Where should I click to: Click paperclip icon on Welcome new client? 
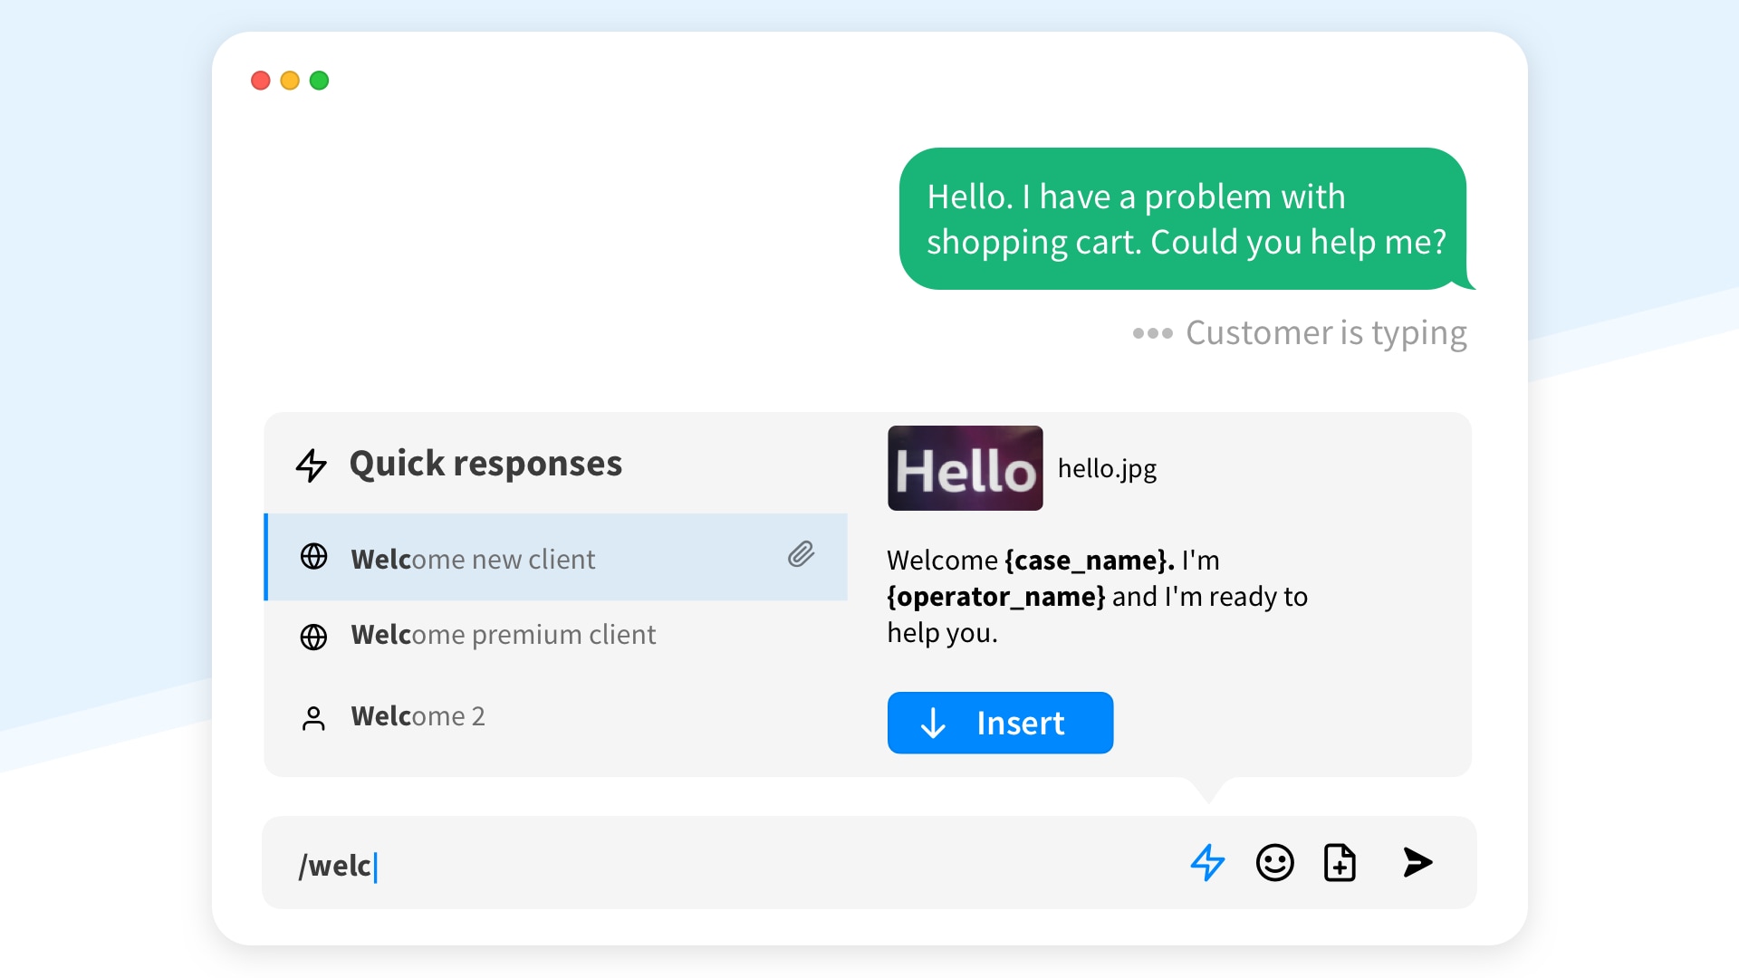tap(801, 554)
